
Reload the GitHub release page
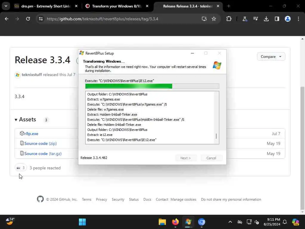click(x=28, y=19)
